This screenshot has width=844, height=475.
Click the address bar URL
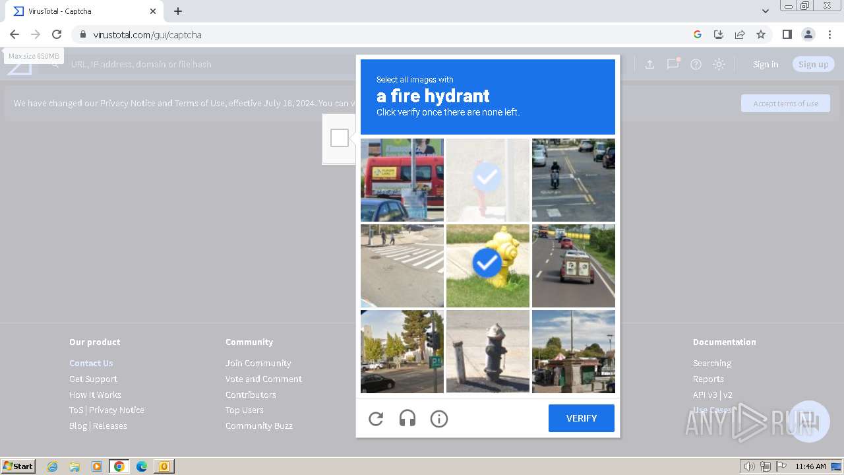(147, 35)
